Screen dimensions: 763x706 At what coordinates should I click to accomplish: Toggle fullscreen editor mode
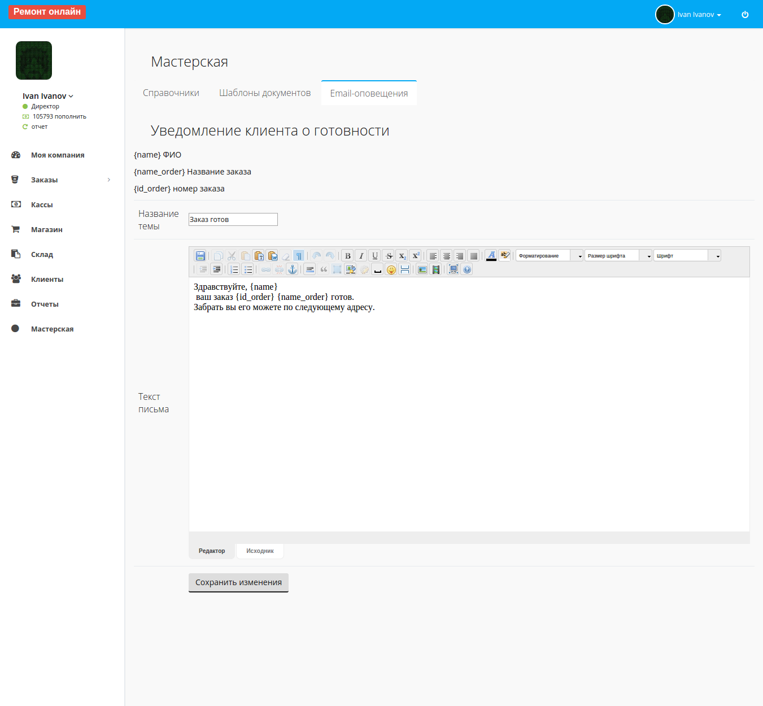[x=453, y=269]
